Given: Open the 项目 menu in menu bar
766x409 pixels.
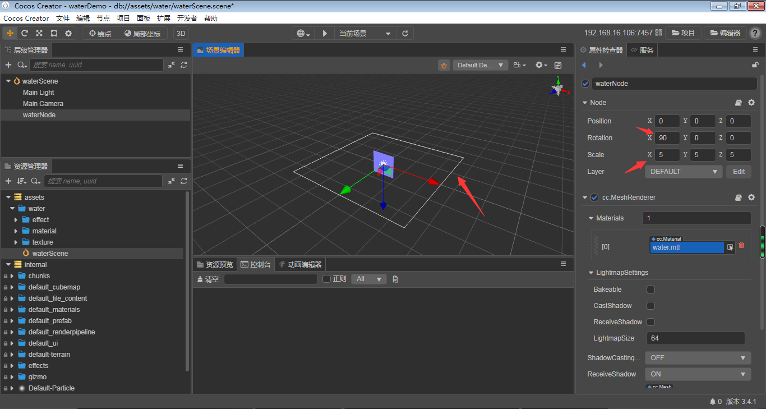Looking at the screenshot, I should pos(123,18).
